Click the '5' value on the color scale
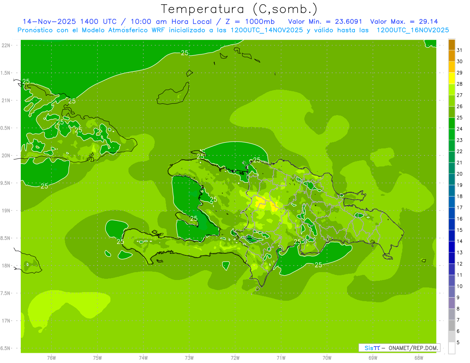This screenshot has height=363, width=470. 458,342
